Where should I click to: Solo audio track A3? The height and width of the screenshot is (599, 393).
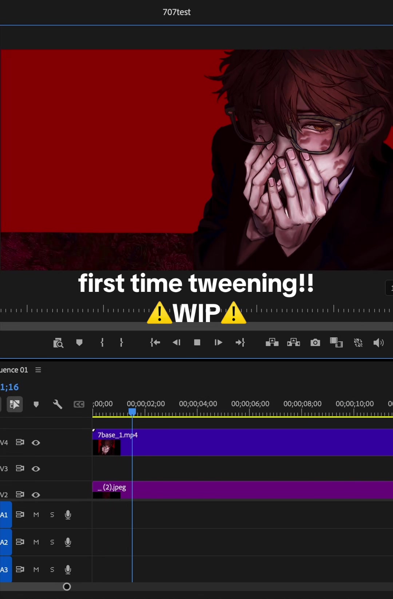pos(52,570)
